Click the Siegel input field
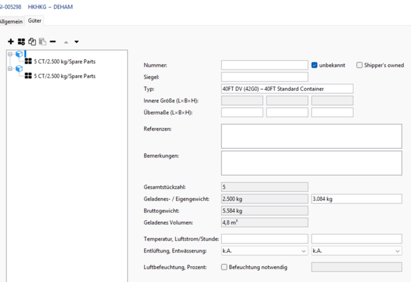Image resolution: width=411 pixels, height=282 pixels. click(x=264, y=77)
